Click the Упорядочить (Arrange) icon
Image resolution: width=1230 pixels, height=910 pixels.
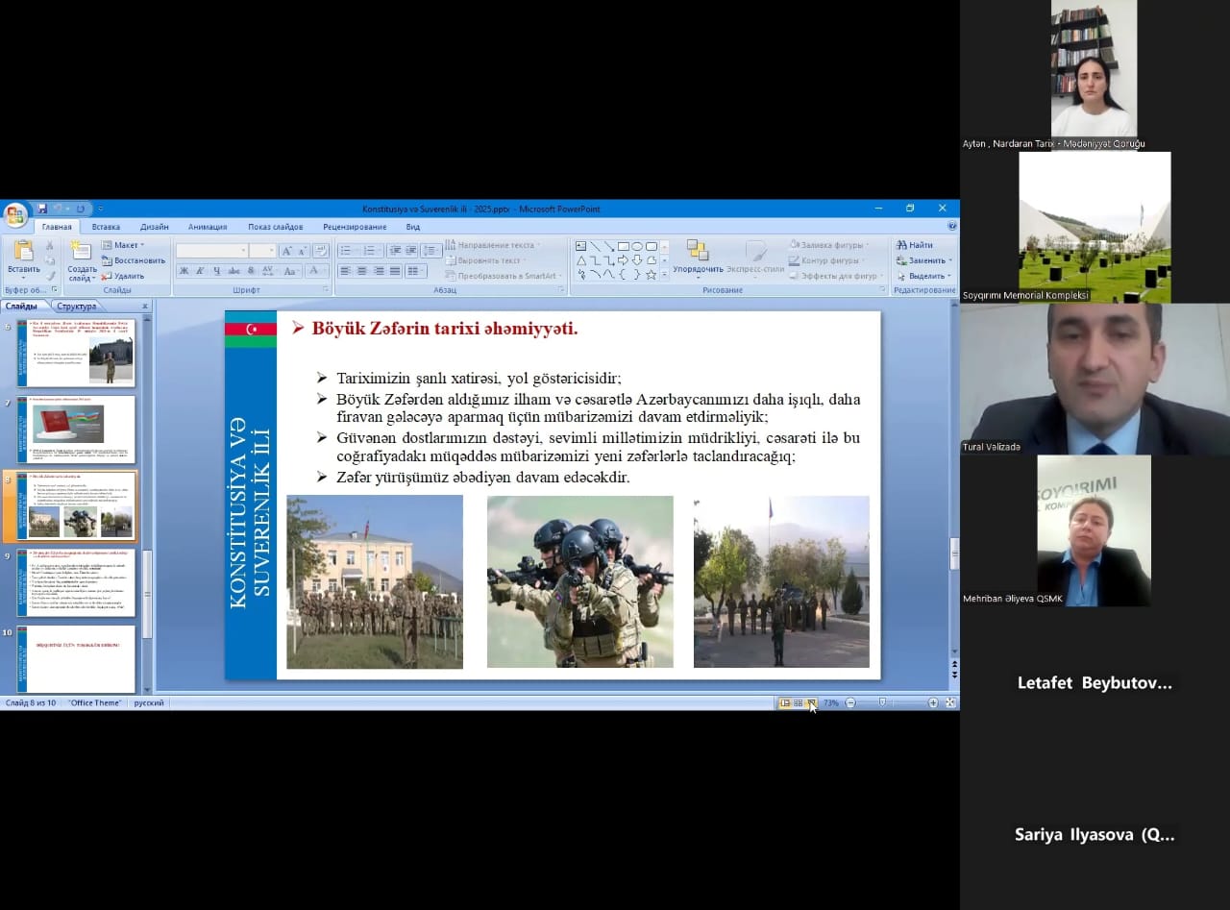pyautogui.click(x=698, y=252)
